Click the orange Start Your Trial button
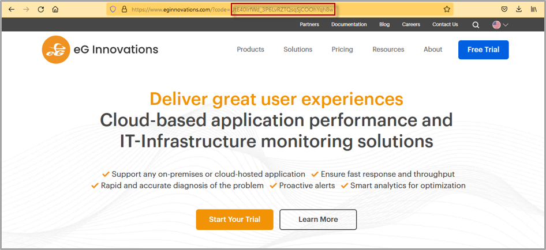This screenshot has width=546, height=250. pyautogui.click(x=235, y=219)
